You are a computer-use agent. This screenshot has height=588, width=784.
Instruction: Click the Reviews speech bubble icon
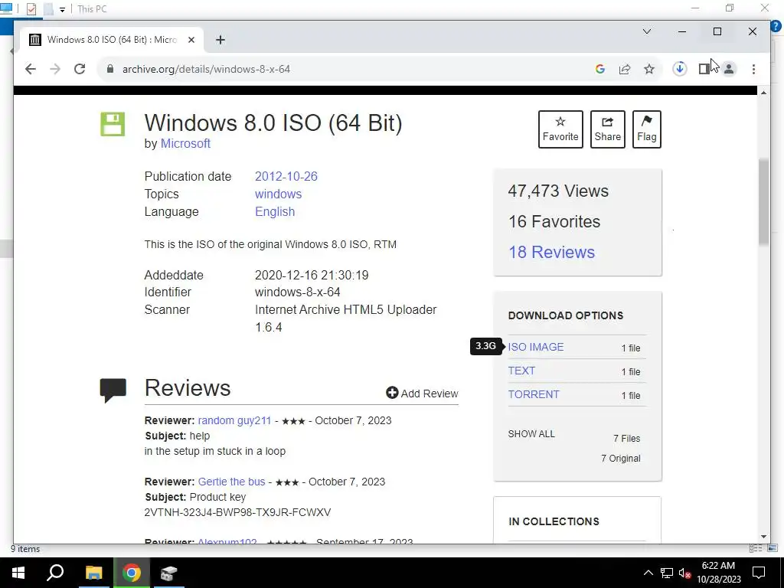click(113, 390)
